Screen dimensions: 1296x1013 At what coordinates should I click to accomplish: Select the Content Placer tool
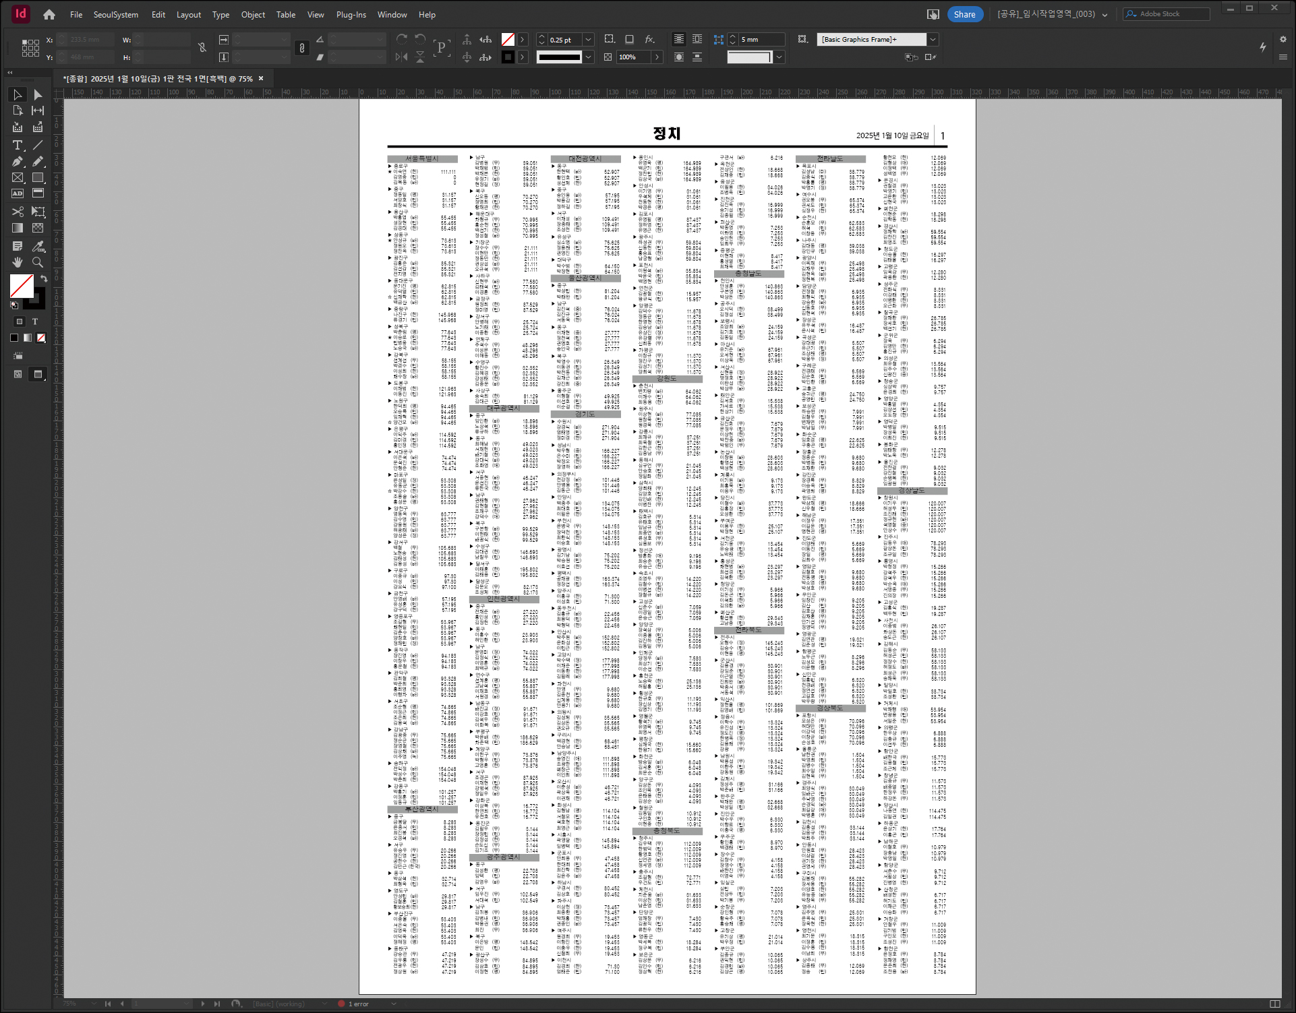(x=38, y=127)
